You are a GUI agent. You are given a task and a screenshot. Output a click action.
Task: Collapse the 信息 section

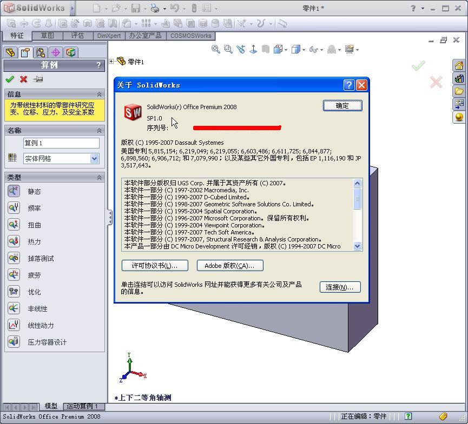point(100,95)
